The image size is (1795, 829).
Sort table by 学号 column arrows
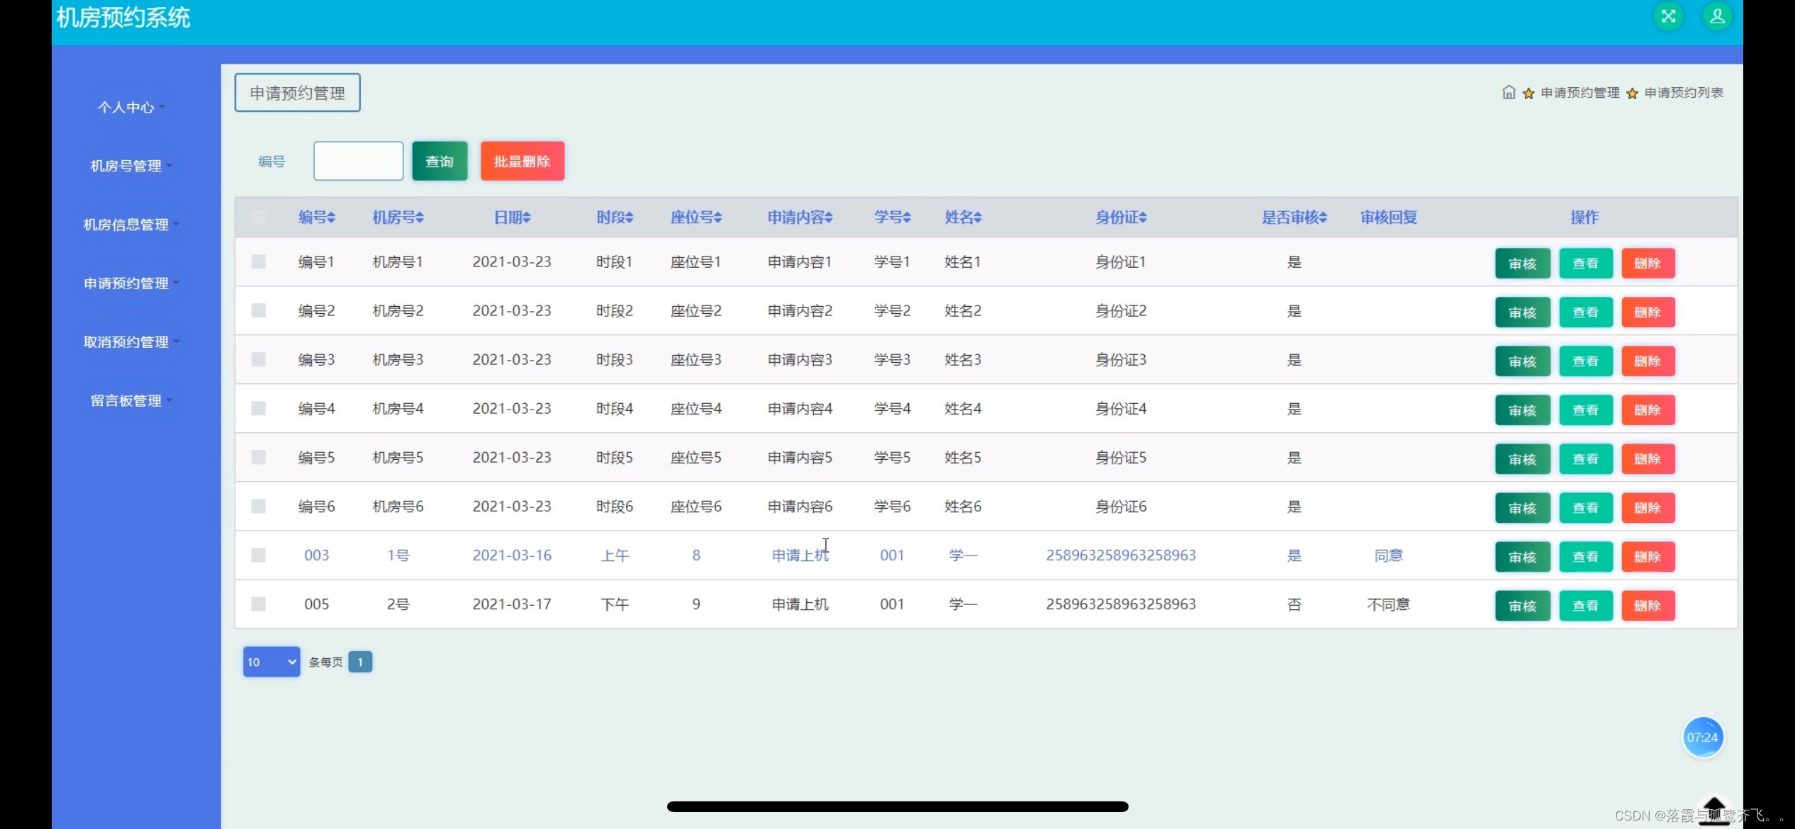point(907,218)
